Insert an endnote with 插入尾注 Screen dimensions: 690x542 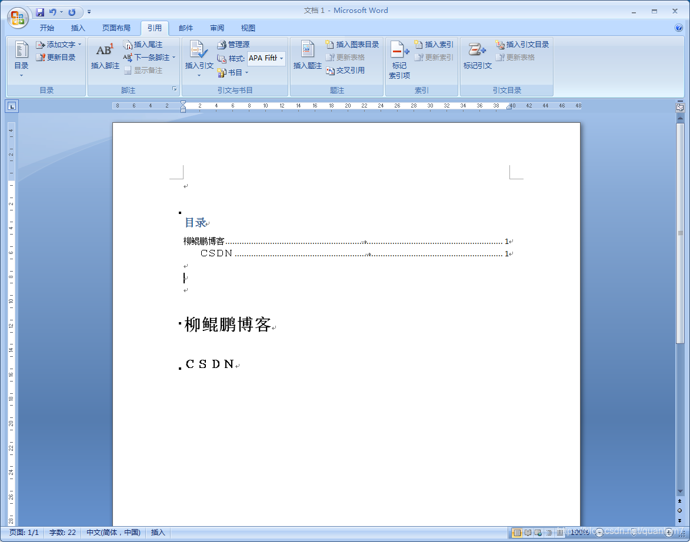coord(143,45)
